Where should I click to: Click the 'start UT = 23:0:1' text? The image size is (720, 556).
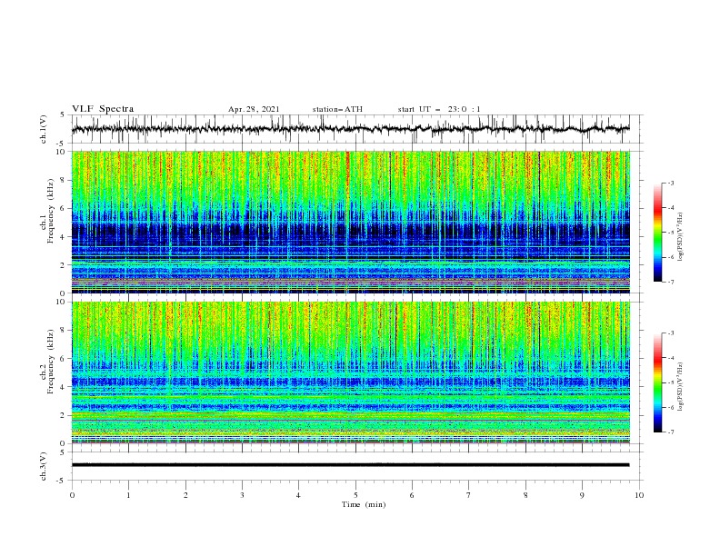pos(439,109)
